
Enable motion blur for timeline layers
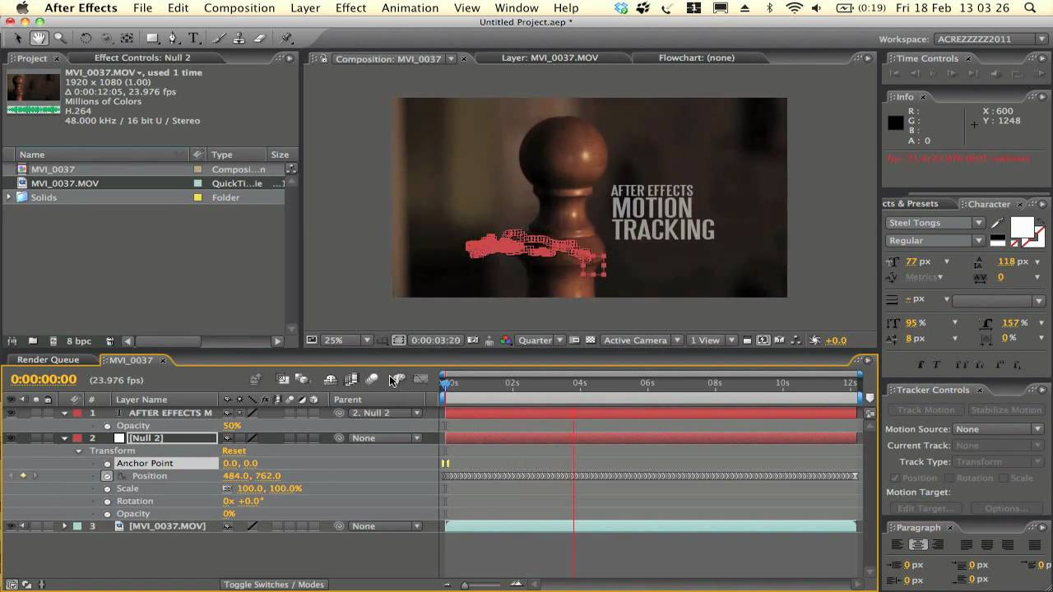pyautogui.click(x=372, y=379)
